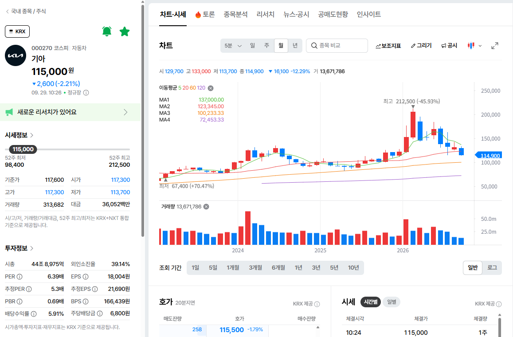Set lookup period to 1년
Screen dimensions: 513x337
[298, 268]
